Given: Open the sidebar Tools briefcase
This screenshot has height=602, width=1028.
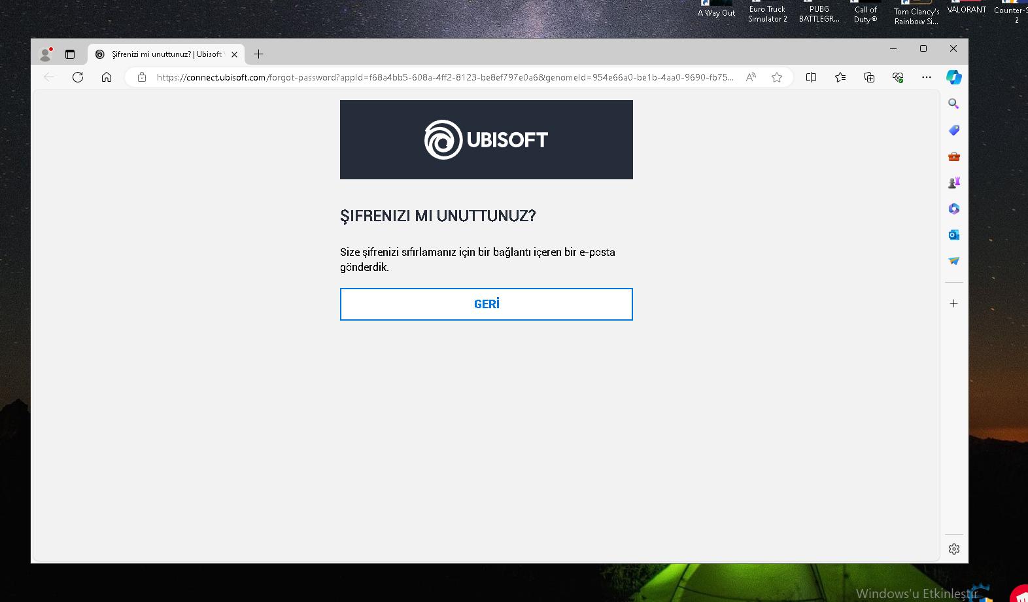Looking at the screenshot, I should pyautogui.click(x=954, y=156).
